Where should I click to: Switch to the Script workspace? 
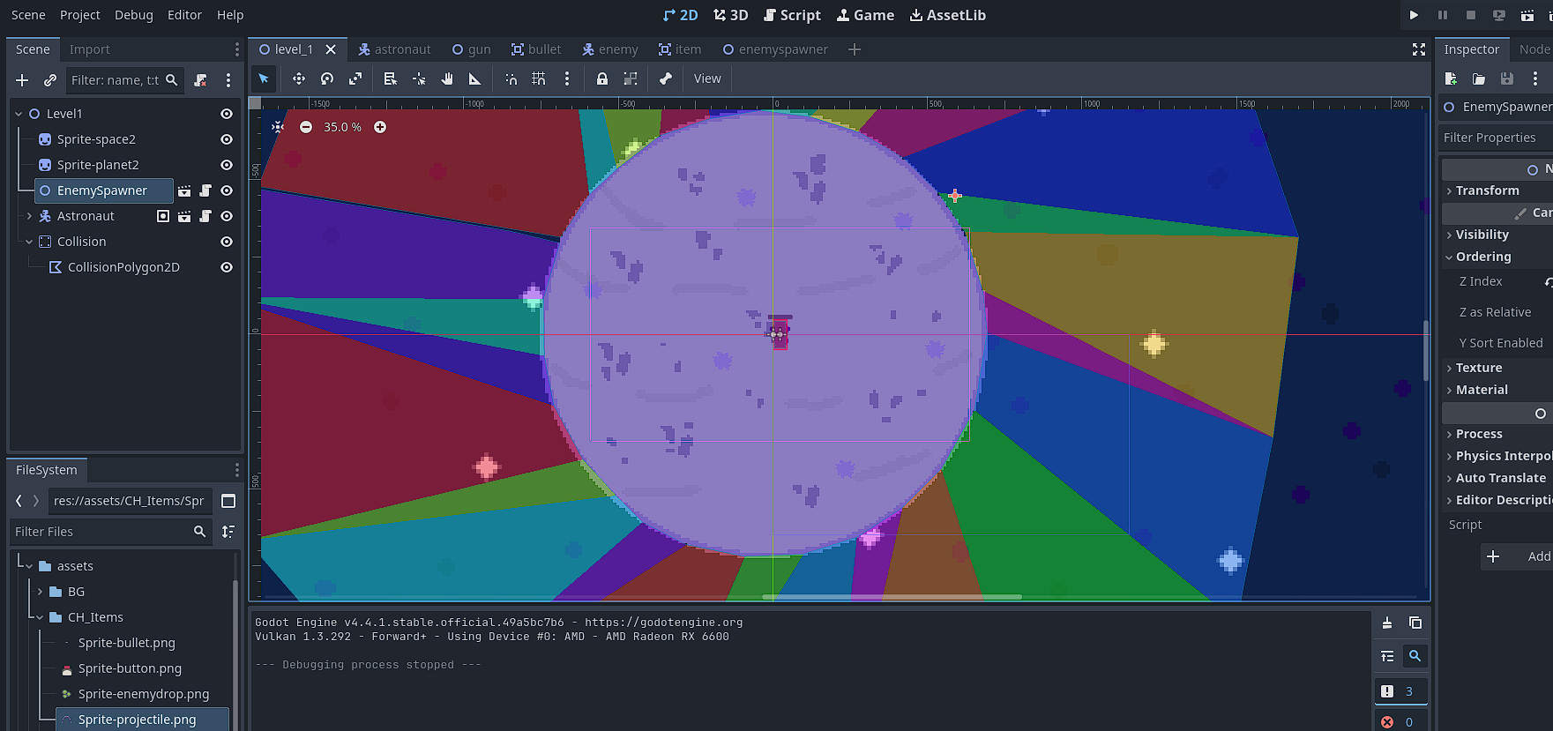(x=792, y=15)
